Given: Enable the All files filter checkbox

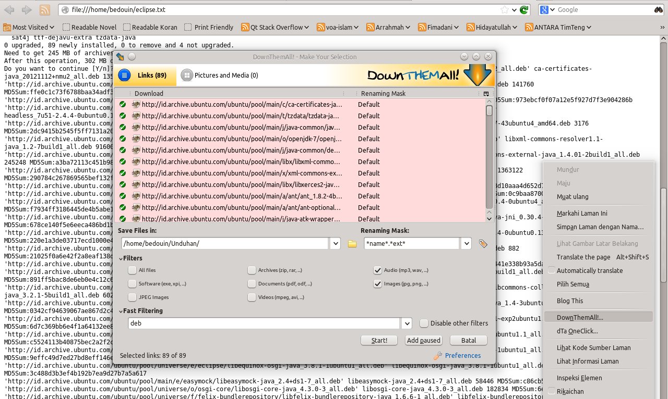Looking at the screenshot, I should click(x=132, y=270).
